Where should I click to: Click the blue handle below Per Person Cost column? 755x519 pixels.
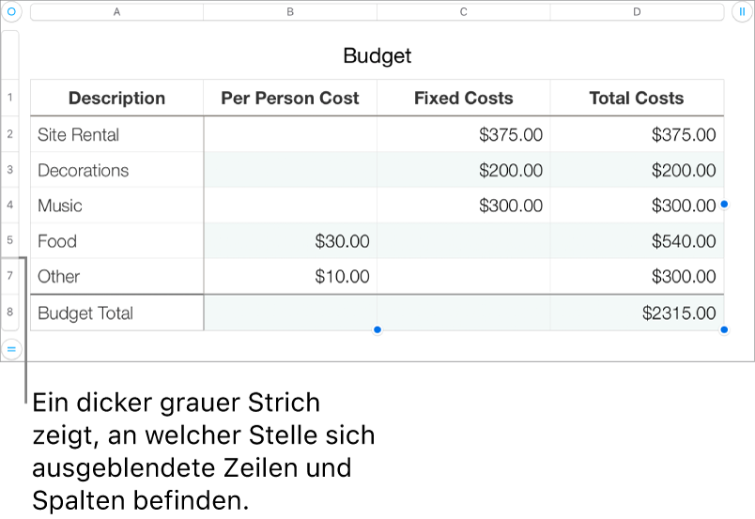(377, 329)
